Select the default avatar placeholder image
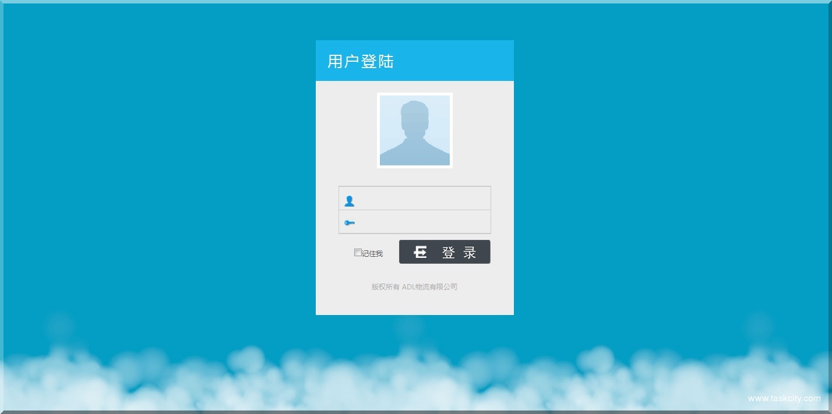 (x=414, y=130)
